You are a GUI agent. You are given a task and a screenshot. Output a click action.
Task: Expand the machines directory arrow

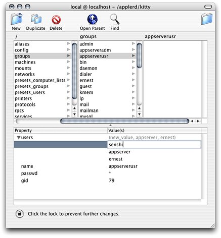(x=68, y=62)
